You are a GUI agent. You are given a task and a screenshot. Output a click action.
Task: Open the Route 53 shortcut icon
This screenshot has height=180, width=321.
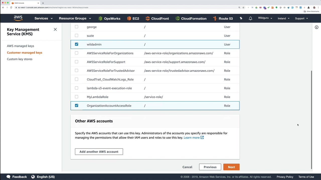point(215,18)
